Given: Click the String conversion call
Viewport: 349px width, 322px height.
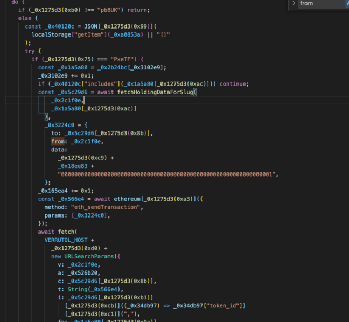Looking at the screenshot, I should 78,289.
